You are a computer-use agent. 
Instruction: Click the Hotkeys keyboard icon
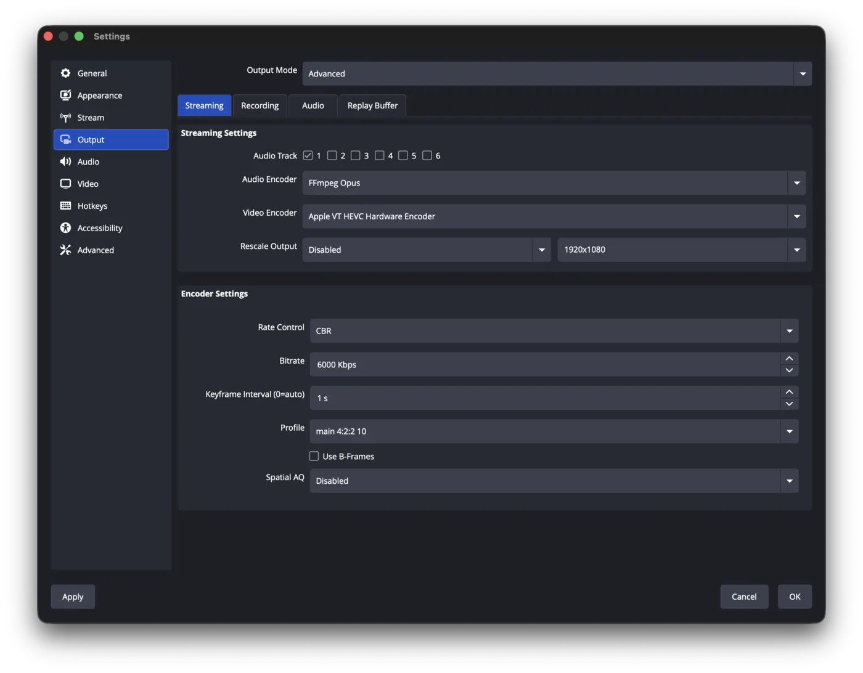pos(65,206)
